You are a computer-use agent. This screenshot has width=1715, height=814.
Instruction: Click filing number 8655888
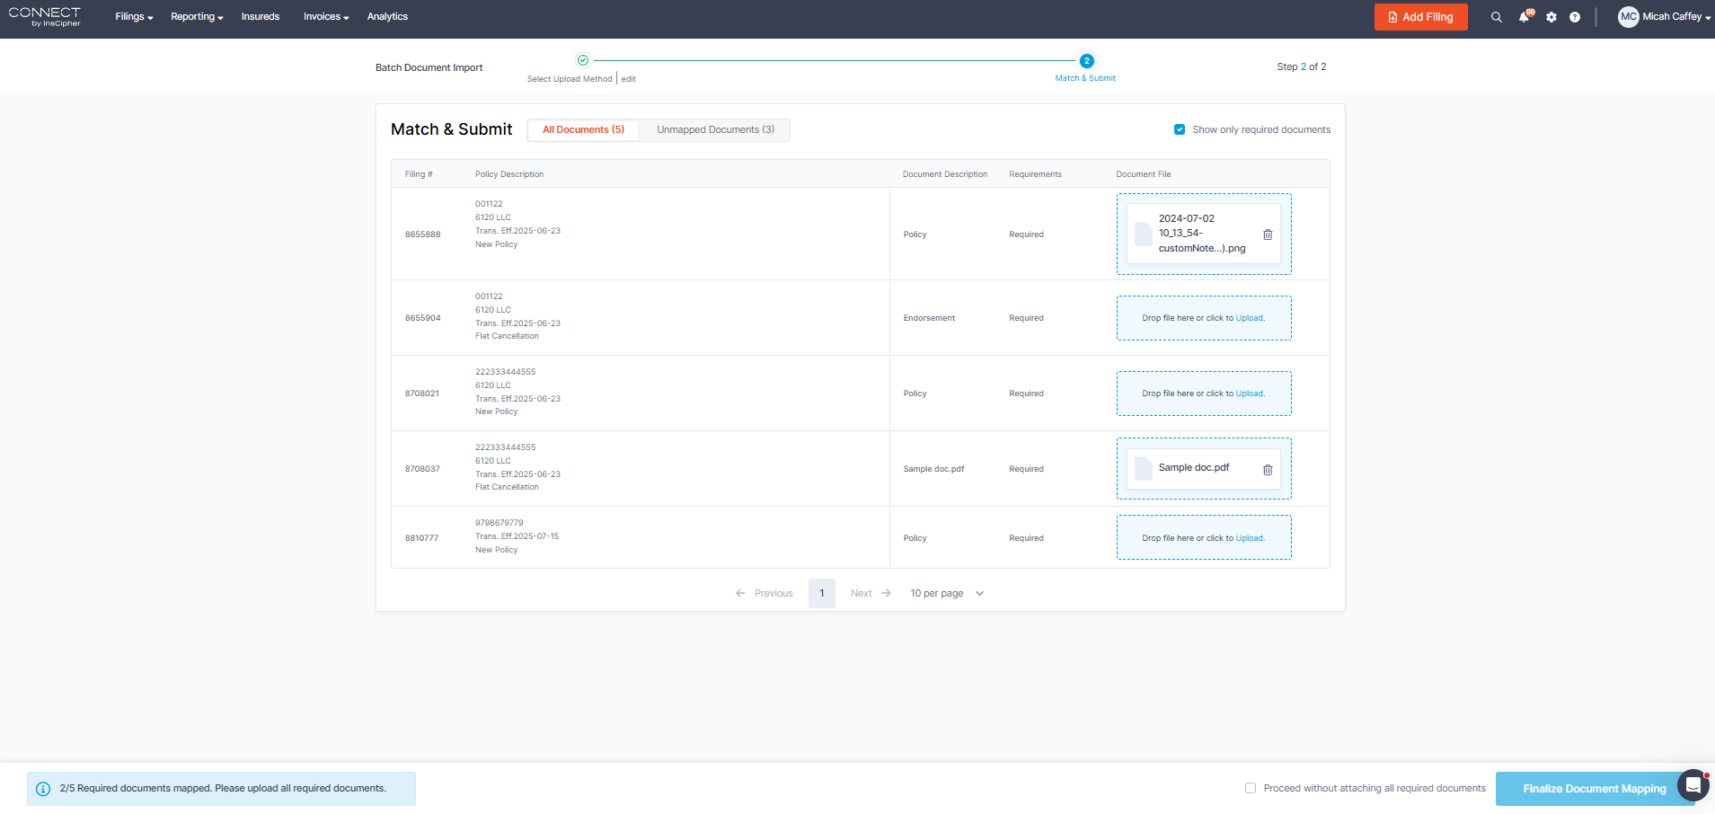422,234
